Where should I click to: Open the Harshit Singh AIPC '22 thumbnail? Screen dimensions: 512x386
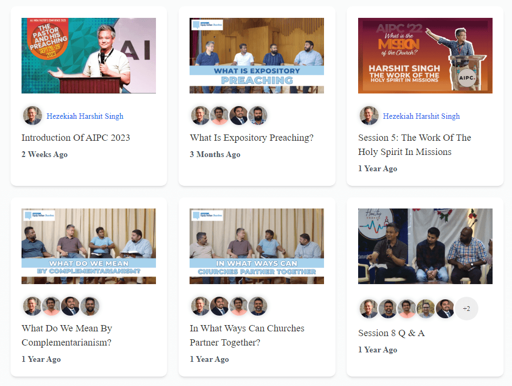(x=425, y=56)
